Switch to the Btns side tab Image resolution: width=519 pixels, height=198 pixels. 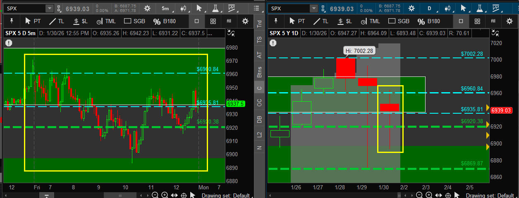tap(259, 72)
